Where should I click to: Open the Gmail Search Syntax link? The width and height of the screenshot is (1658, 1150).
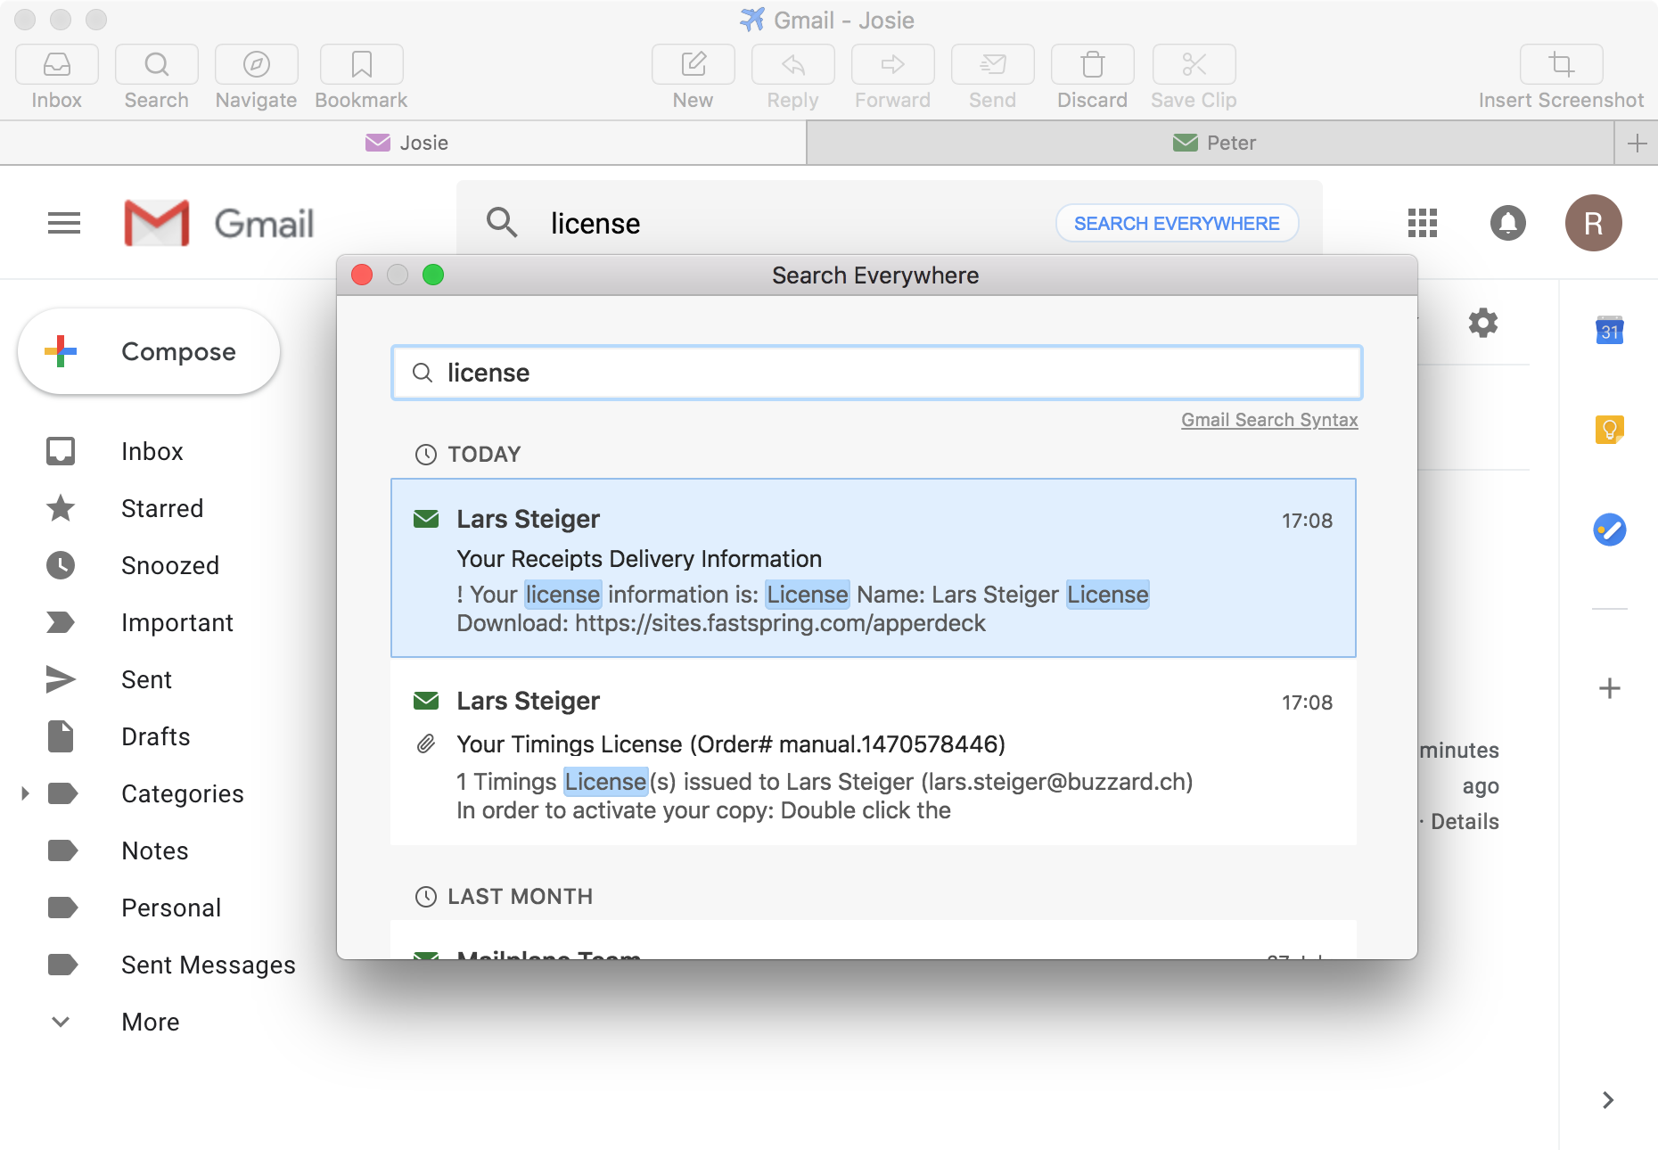click(1269, 420)
